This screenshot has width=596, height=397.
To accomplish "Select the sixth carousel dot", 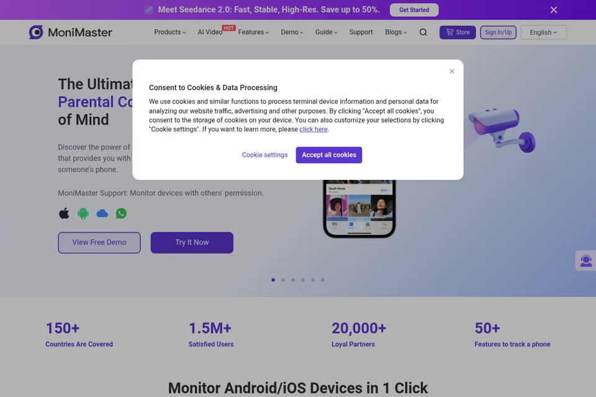I will [322, 280].
